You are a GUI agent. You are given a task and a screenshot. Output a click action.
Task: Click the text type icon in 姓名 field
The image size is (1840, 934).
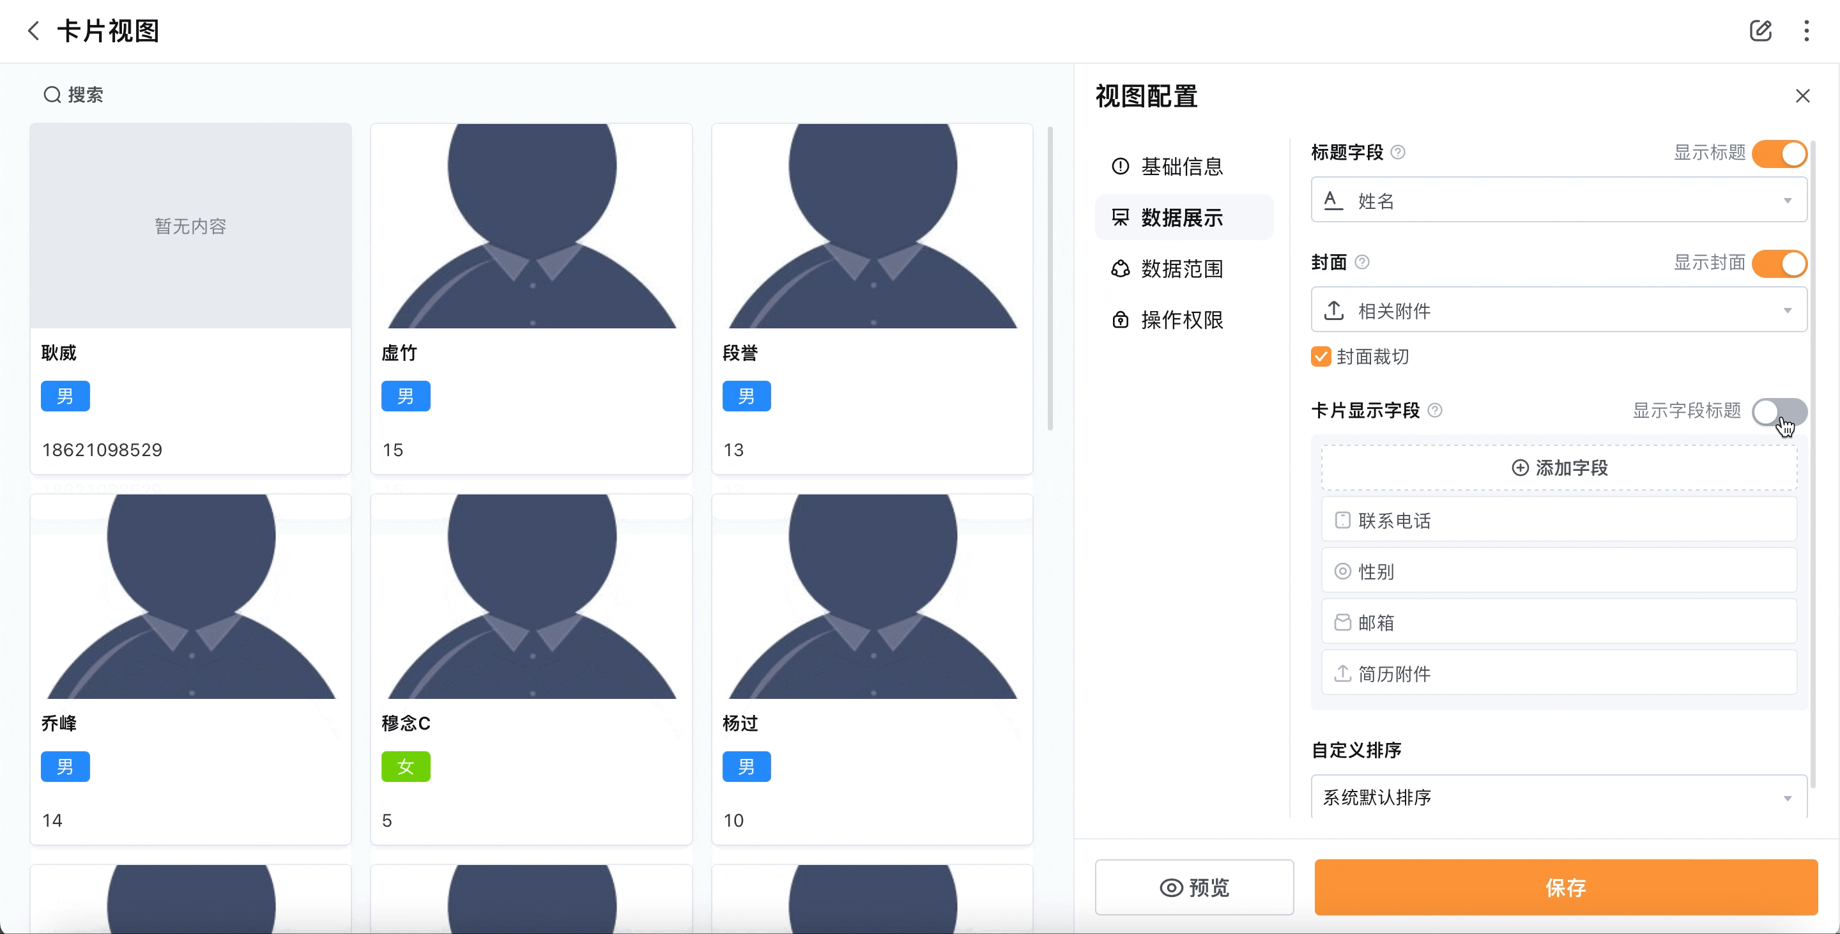[1333, 201]
